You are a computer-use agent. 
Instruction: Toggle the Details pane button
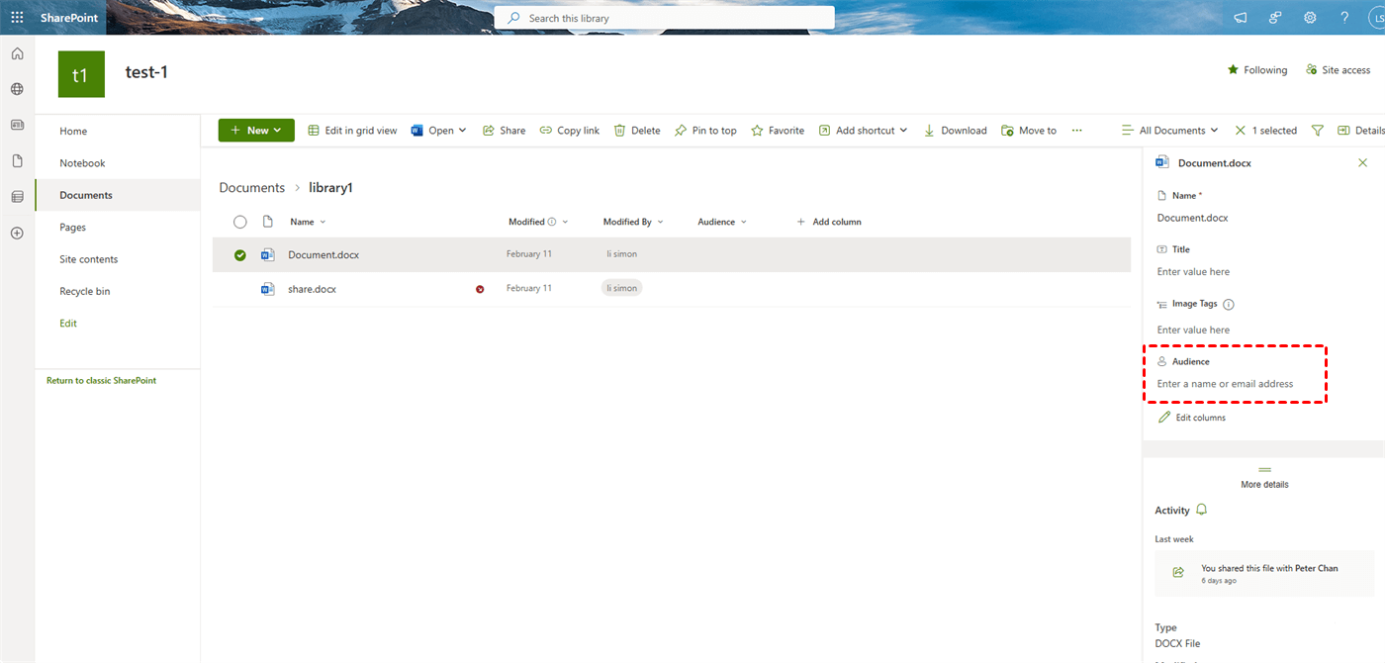1360,131
